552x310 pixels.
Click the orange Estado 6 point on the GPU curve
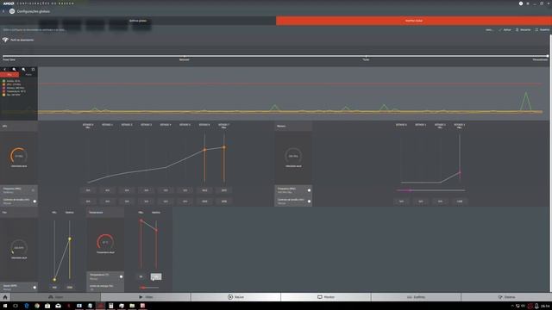point(204,150)
